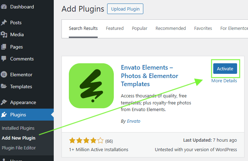Viewport: 248px width, 161px height.
Task: Click the Pages icon in sidebar
Action: pyautogui.click(x=4, y=47)
